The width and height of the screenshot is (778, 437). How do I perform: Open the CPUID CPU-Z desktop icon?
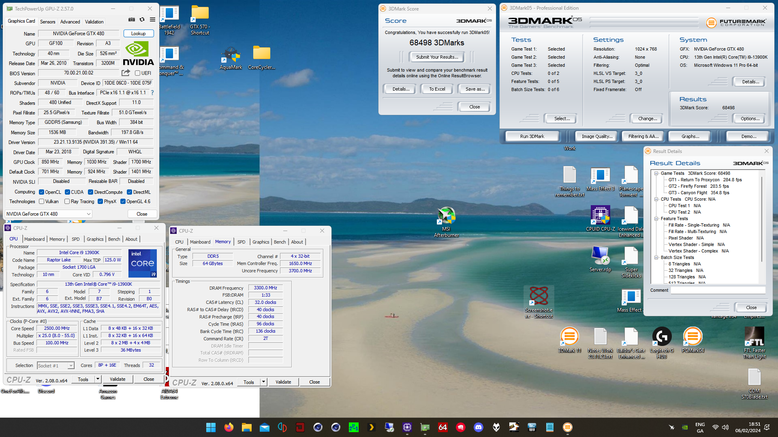(x=600, y=218)
